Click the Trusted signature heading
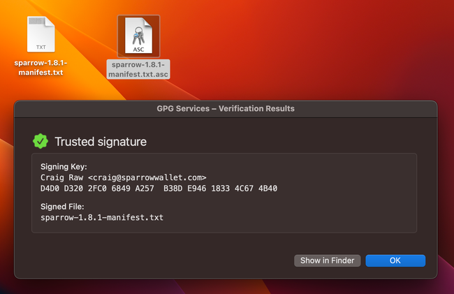Image resolution: width=454 pixels, height=294 pixels. click(x=101, y=142)
